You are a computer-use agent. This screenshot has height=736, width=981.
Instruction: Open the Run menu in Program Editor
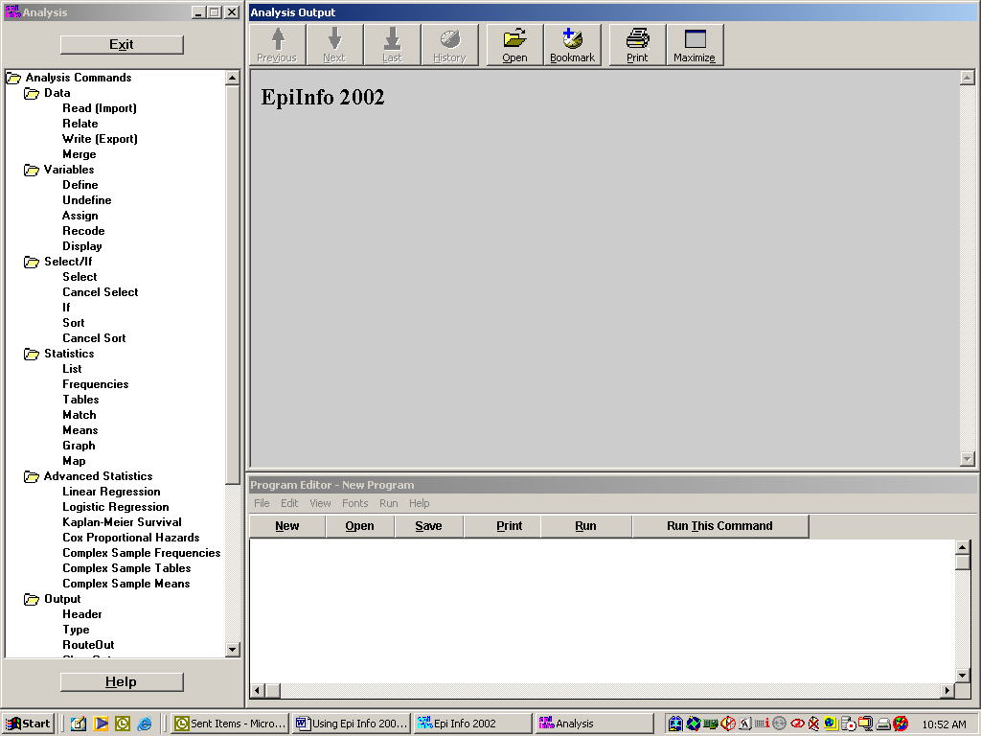(x=389, y=503)
